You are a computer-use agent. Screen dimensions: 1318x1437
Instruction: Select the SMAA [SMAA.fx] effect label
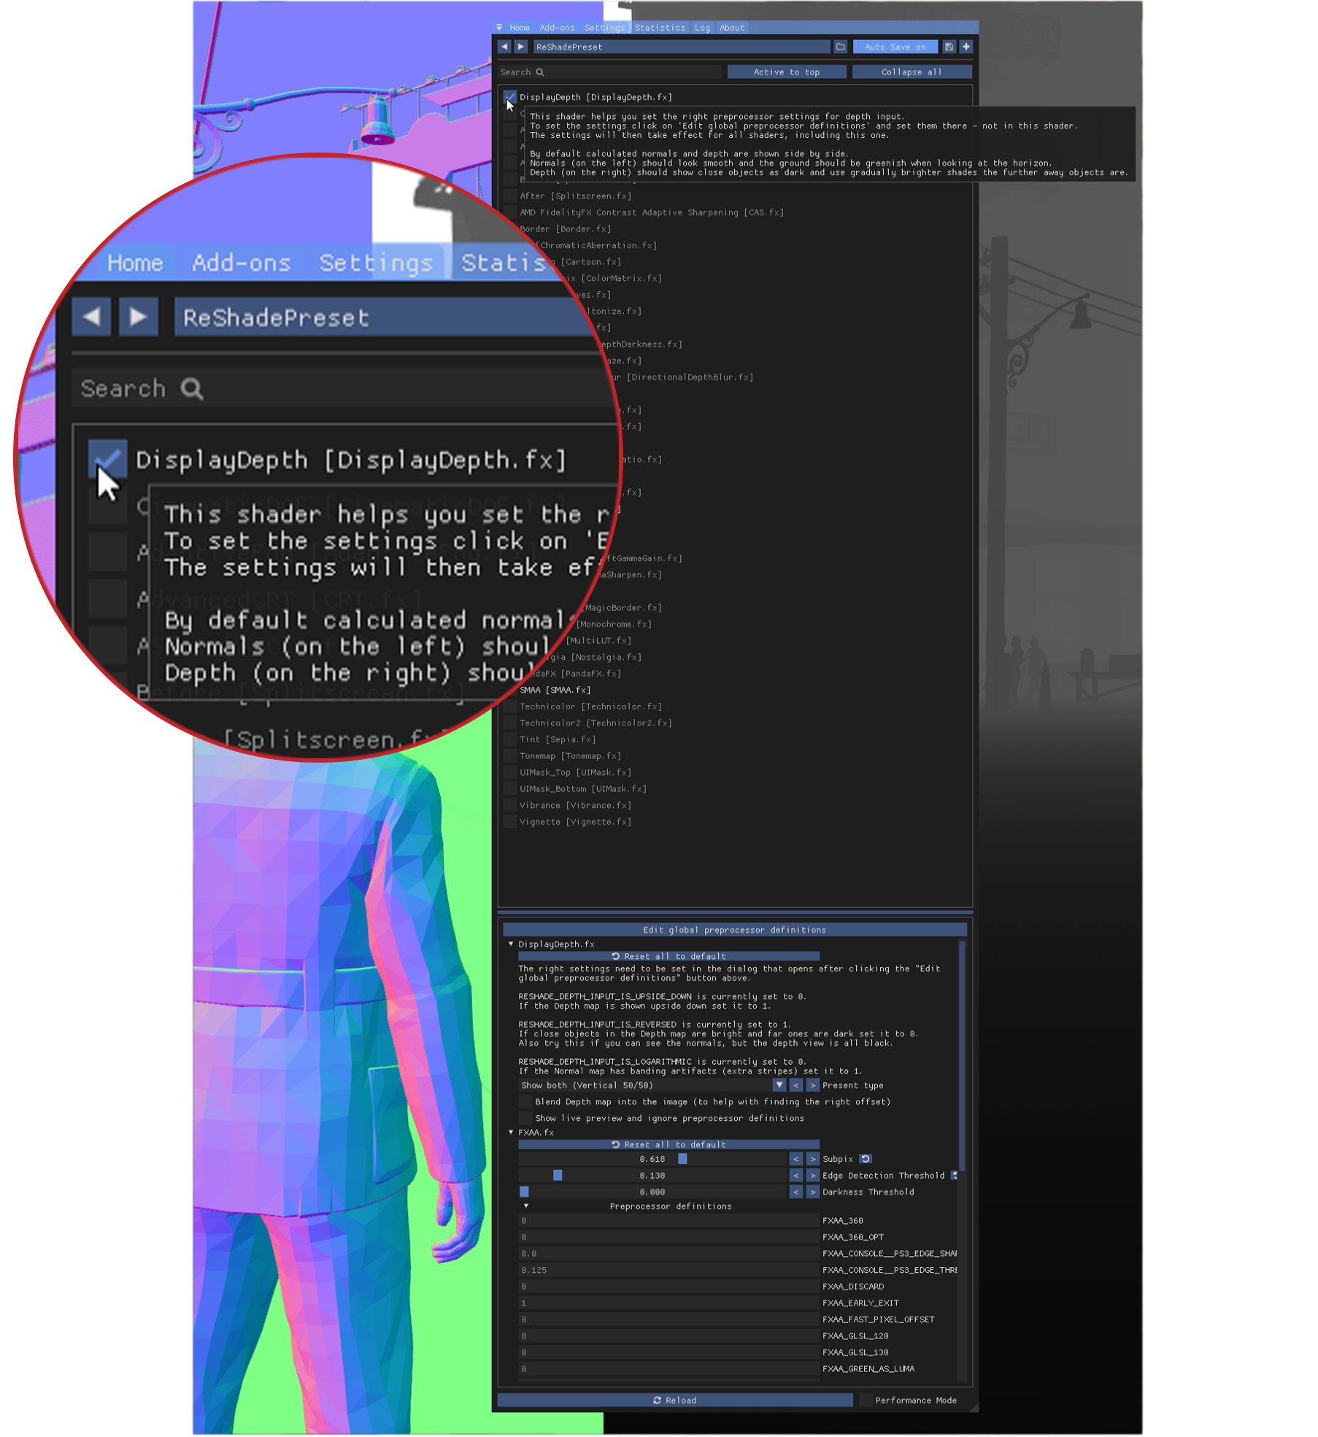coord(555,690)
